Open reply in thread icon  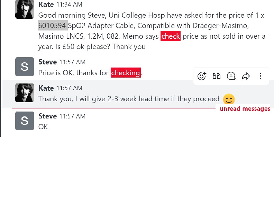[231, 76]
